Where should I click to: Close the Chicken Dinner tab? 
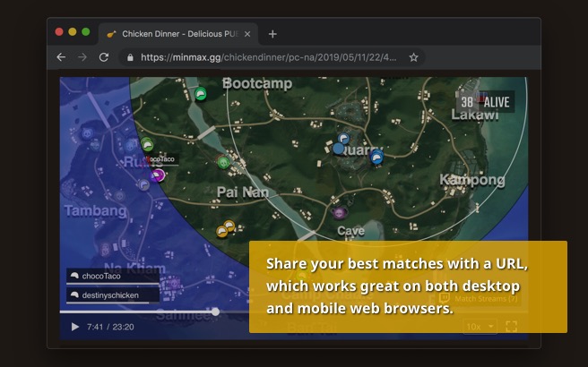pyautogui.click(x=247, y=34)
